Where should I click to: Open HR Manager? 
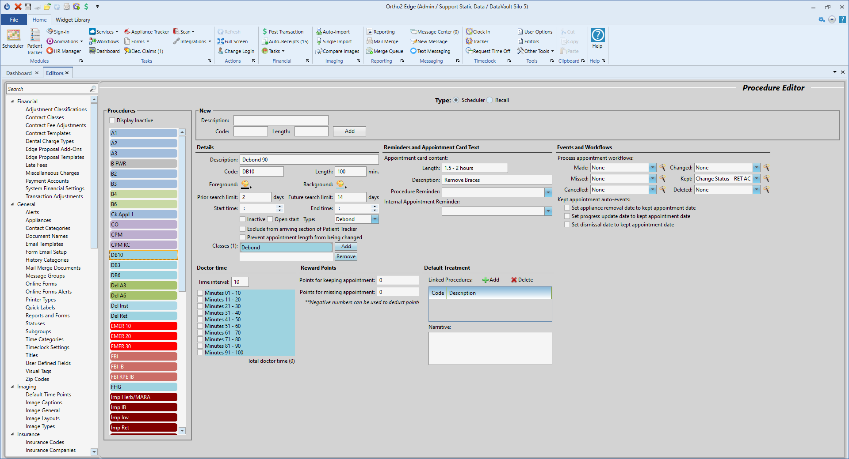click(64, 51)
